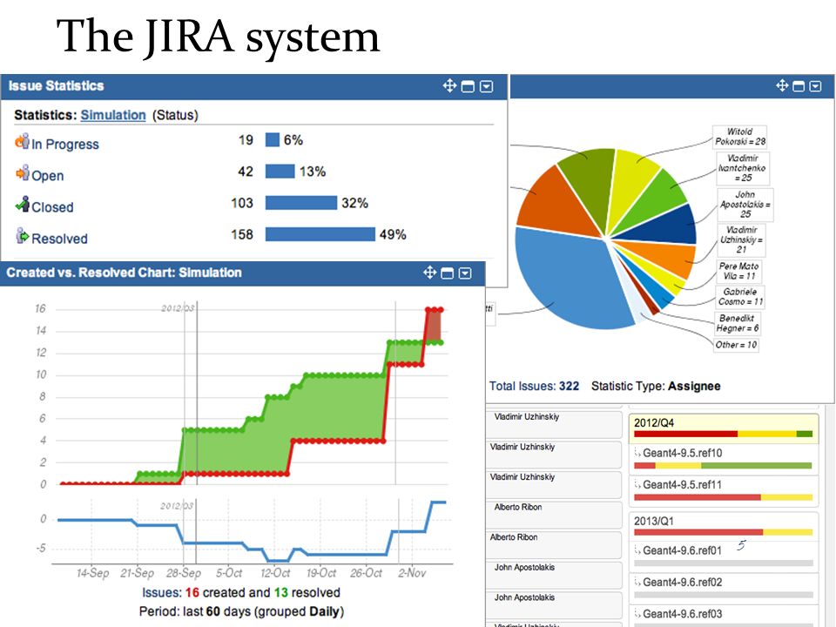Click the first Vladimir Uzhinskiy assignee cell
This screenshot has height=627, width=836.
click(554, 424)
